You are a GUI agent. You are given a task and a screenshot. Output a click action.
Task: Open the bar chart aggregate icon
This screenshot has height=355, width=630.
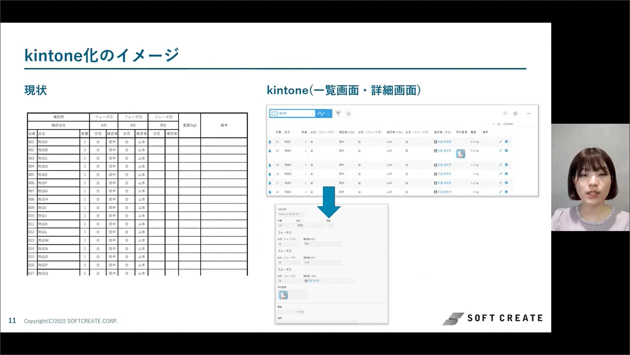coord(349,113)
